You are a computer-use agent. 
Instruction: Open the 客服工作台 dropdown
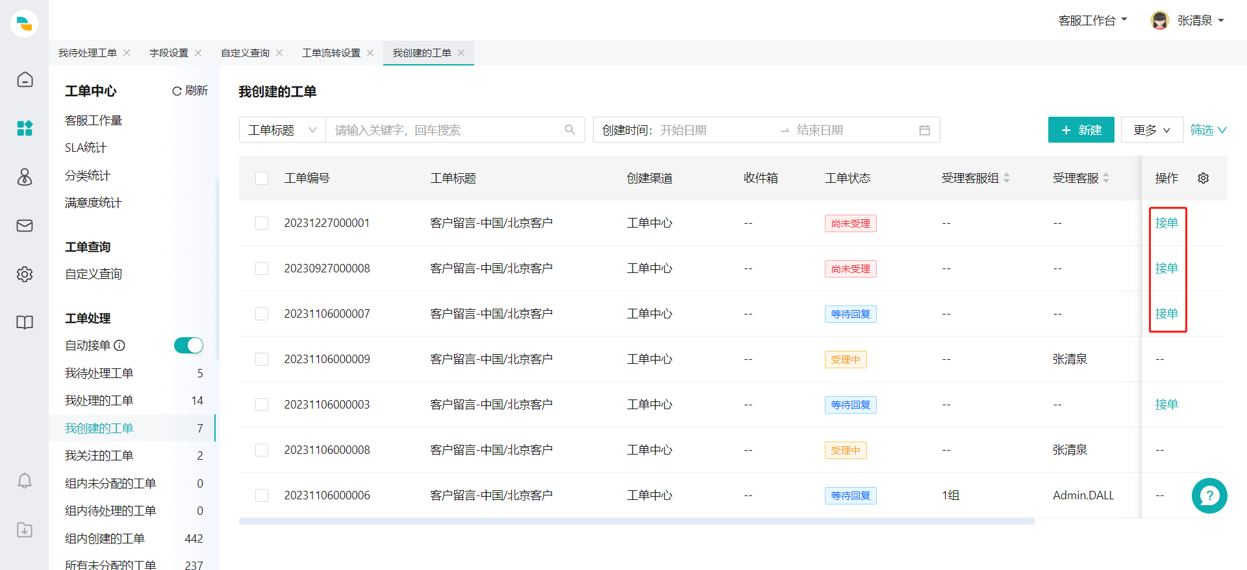[1093, 20]
